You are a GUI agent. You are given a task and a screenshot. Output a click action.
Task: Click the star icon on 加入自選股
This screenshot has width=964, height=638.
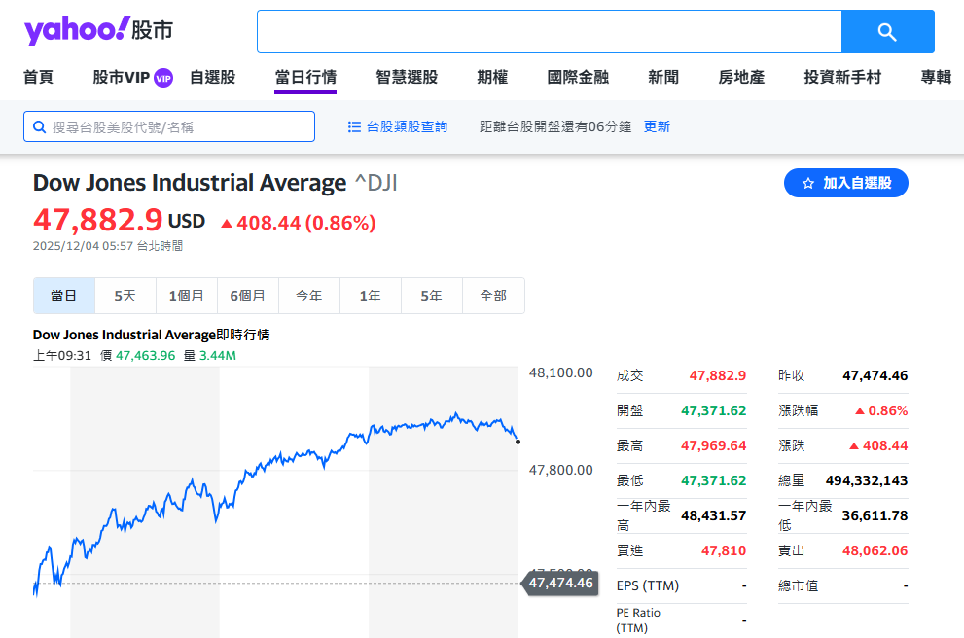point(806,183)
